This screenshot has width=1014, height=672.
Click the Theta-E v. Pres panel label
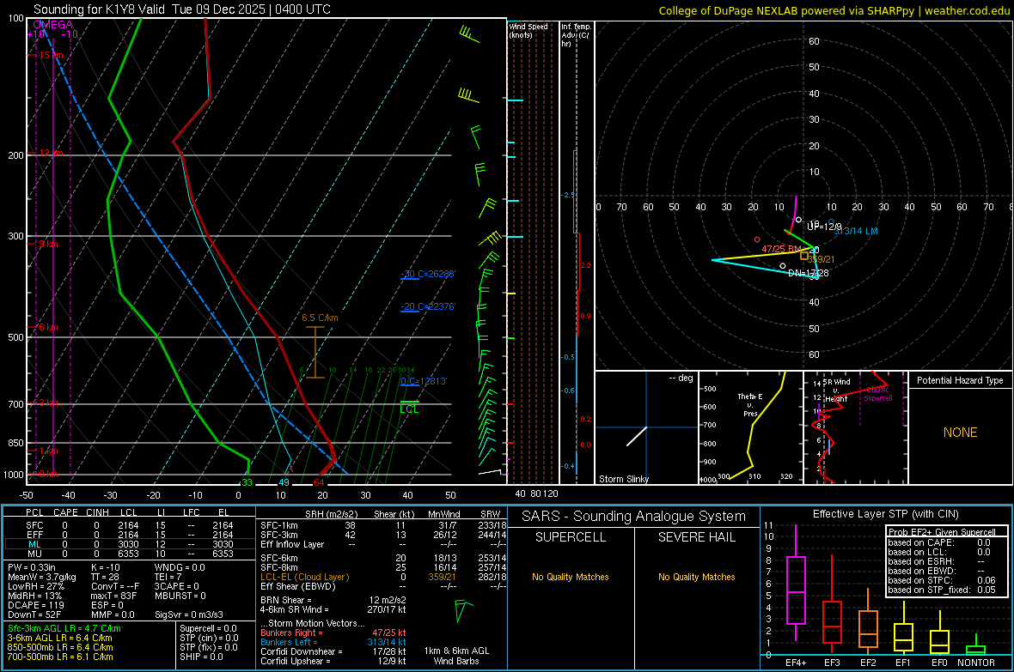tap(750, 404)
